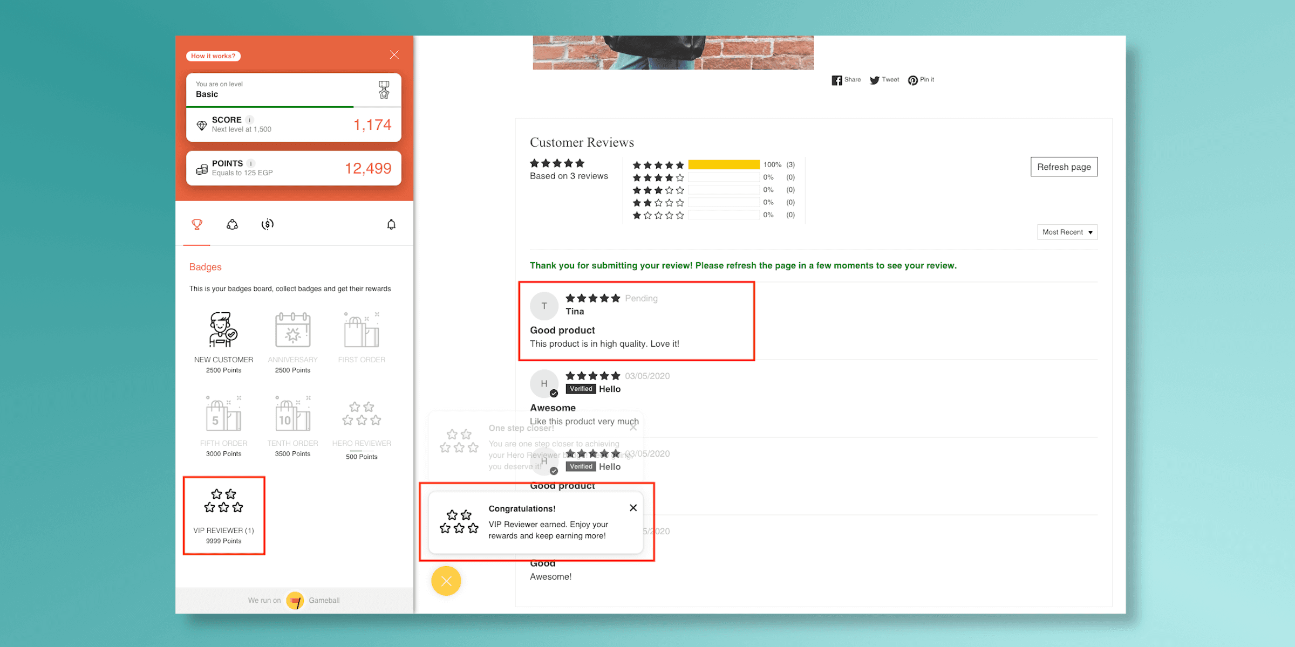This screenshot has width=1295, height=647.
Task: Pin it on Pinterest
Action: coord(921,80)
